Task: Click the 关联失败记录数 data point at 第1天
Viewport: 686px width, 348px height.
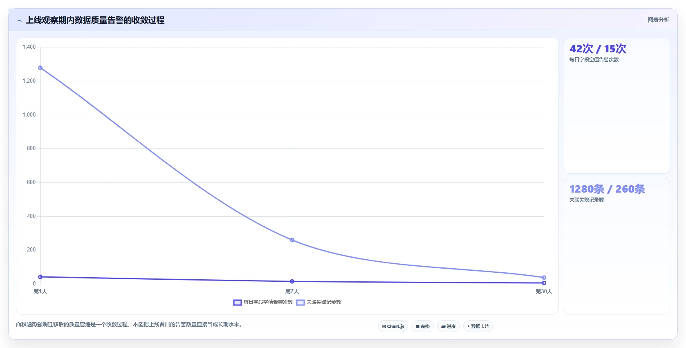Action: pos(40,68)
